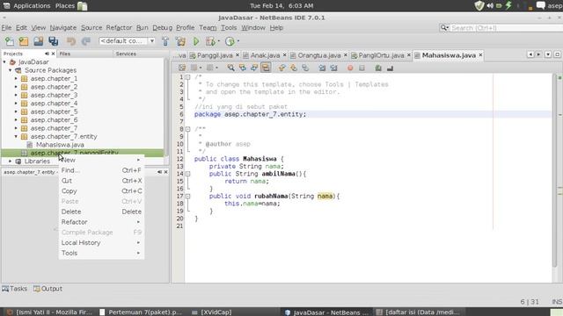Open the Places menu in top panel
This screenshot has height=316, width=563.
(65, 6)
